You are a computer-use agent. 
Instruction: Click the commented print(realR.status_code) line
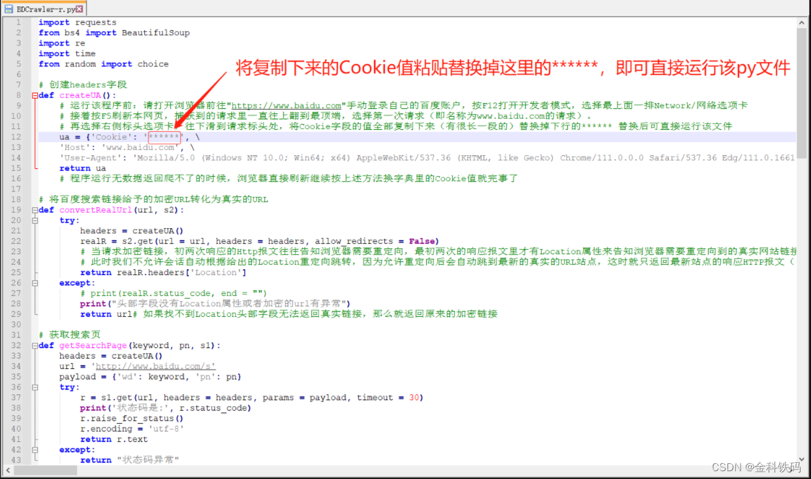[x=174, y=293]
